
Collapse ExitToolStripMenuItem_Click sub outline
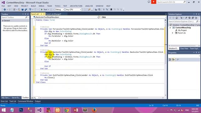[x=35, y=75]
